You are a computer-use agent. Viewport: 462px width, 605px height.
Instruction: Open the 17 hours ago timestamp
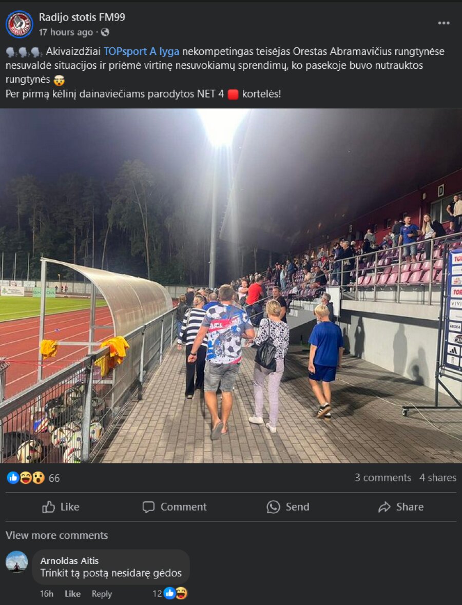point(66,32)
